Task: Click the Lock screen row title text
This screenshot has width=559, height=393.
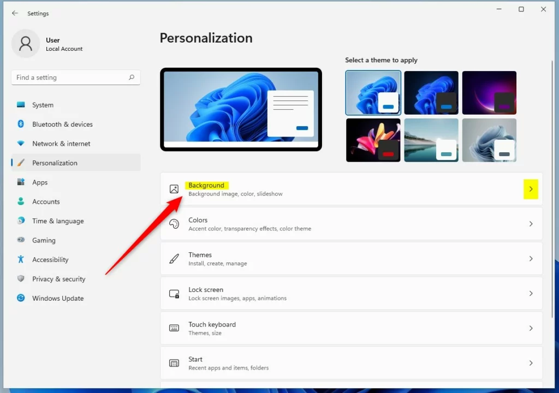Action: pyautogui.click(x=206, y=290)
